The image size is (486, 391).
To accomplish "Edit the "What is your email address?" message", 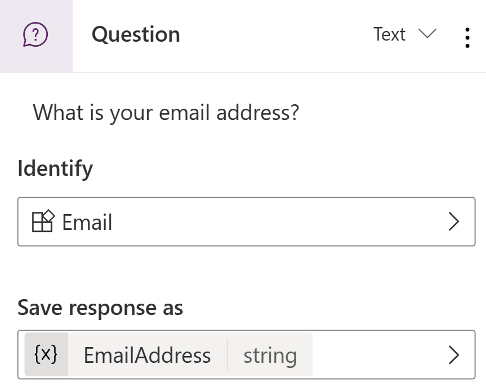I will pos(166,113).
